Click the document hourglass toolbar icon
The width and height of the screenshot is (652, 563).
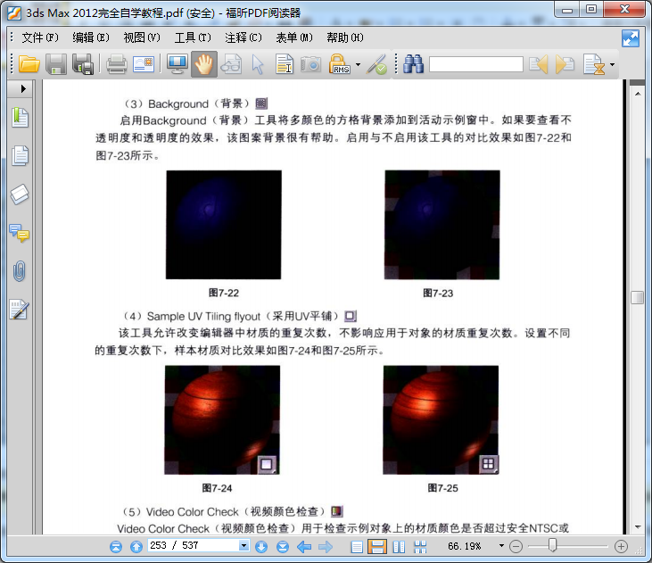(594, 64)
